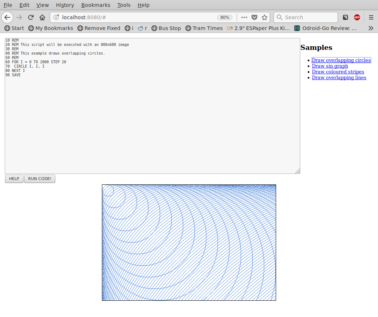Click the browser Back arrow button
Viewport: 378px width, 317px height.
click(x=7, y=17)
